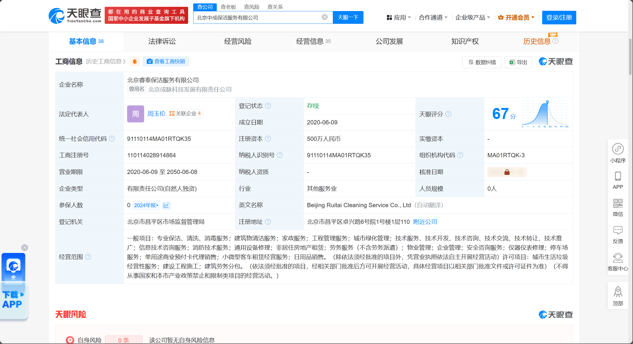633x344 pixels.
Task: Open the trend chart icon beside 2024年报
Action: tap(166, 205)
